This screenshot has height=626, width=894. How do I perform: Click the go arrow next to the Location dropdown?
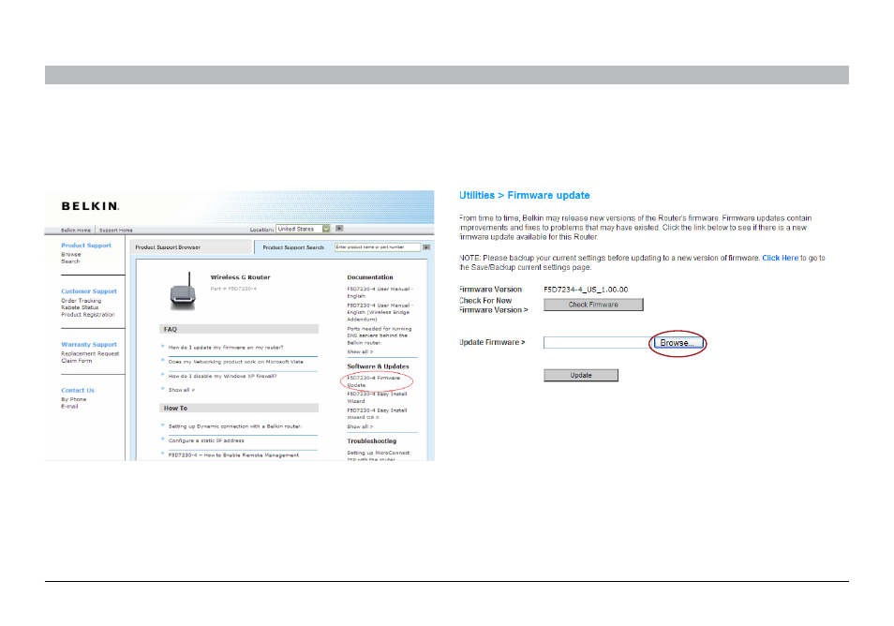339,229
